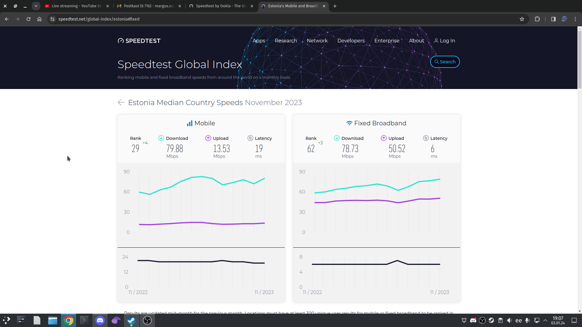The width and height of the screenshot is (582, 327).
Task: Switch to Postkast Gmail tab
Action: (x=149, y=6)
